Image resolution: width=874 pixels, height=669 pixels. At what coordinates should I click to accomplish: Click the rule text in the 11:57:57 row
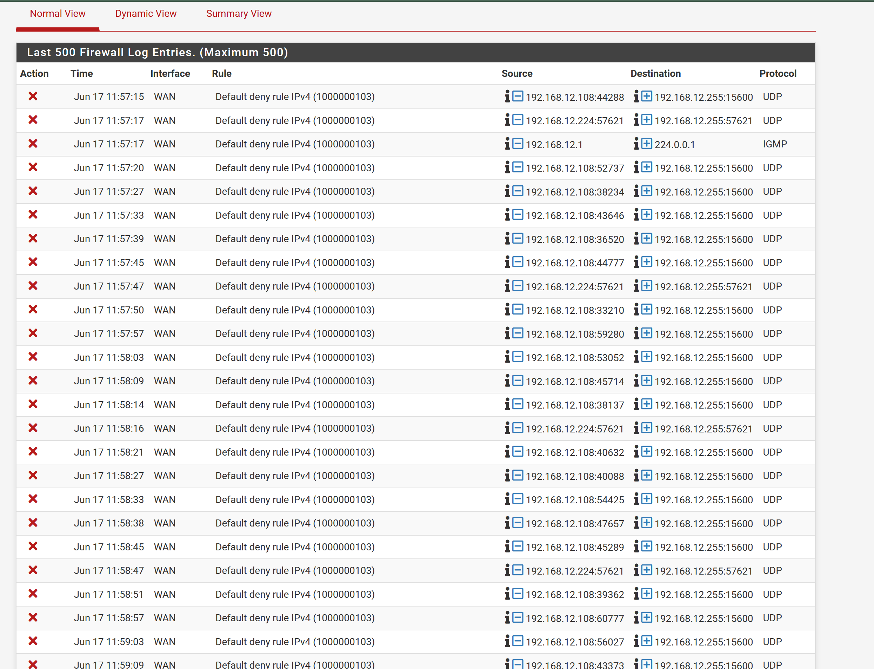[295, 334]
